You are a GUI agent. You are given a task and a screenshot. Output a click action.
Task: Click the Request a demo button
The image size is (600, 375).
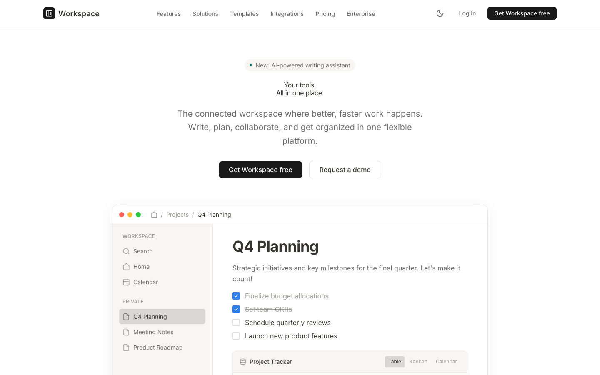(345, 170)
